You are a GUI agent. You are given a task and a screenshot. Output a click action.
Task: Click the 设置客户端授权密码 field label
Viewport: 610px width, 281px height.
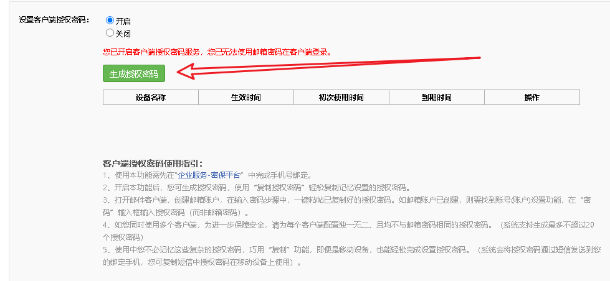pos(54,19)
